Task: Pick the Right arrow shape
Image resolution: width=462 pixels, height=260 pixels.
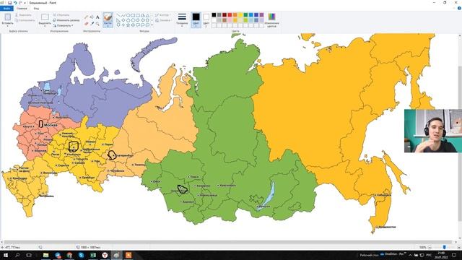Action: [x=138, y=20]
